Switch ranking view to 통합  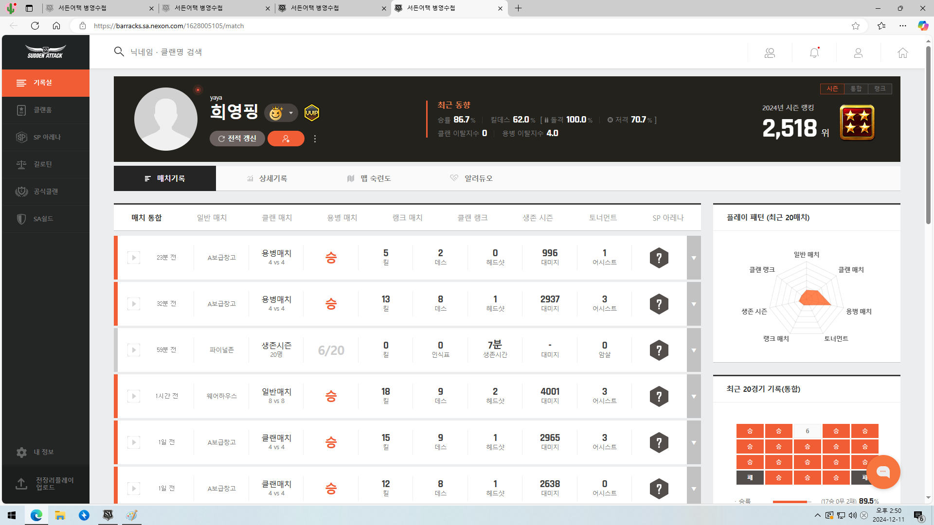pos(856,88)
